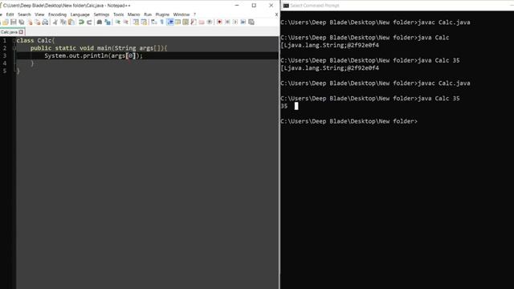Viewport: 514px width, 289px height.
Task: Cut the selection using the scissors icon
Action: (55, 22)
